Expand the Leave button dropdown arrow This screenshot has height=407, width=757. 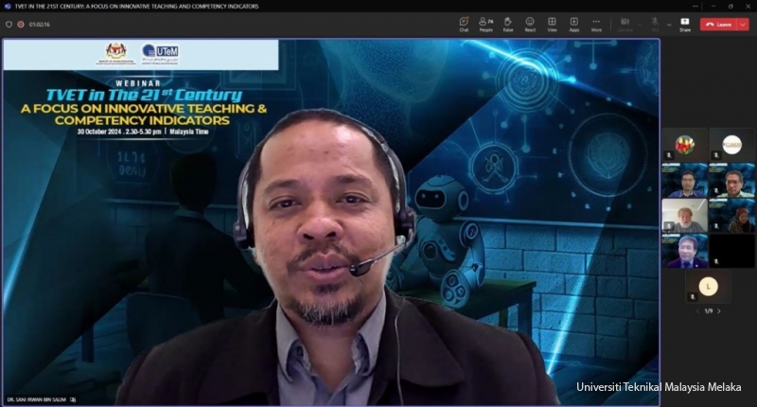(745, 24)
